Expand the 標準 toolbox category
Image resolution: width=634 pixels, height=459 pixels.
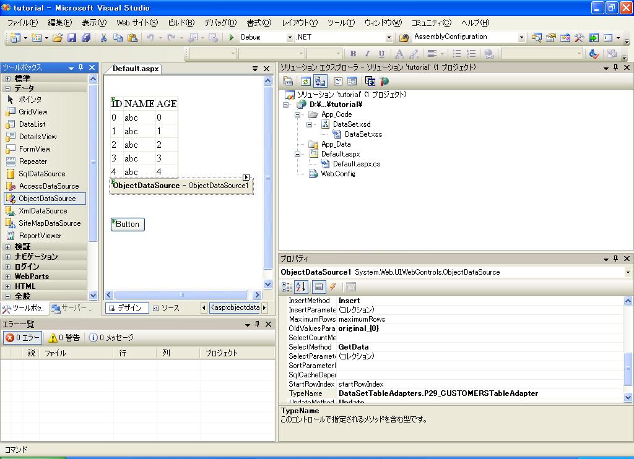pyautogui.click(x=7, y=79)
